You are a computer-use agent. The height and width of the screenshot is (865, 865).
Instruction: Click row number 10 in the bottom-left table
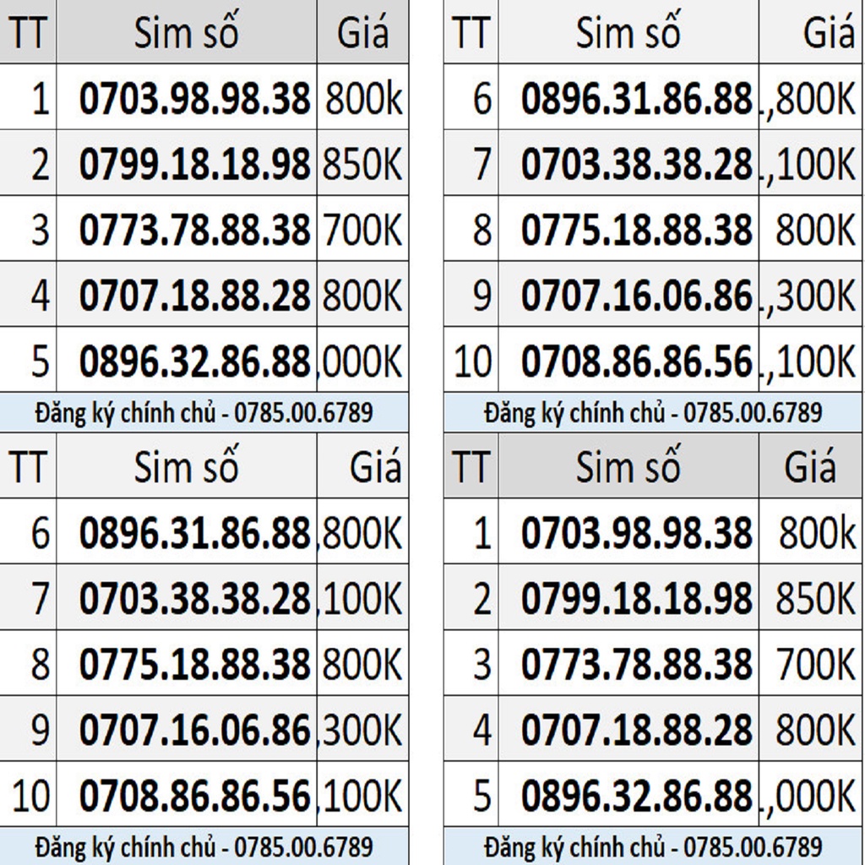(x=31, y=796)
